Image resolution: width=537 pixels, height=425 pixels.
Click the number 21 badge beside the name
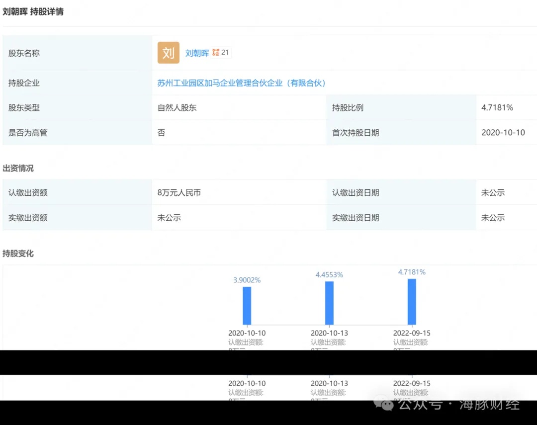point(225,53)
